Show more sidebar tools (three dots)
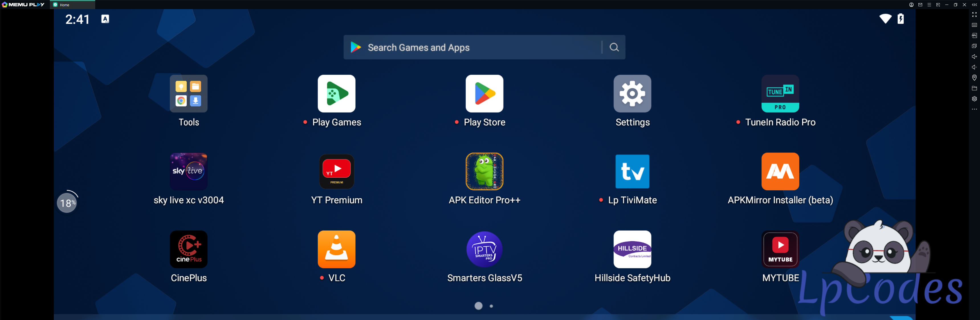 [x=974, y=109]
